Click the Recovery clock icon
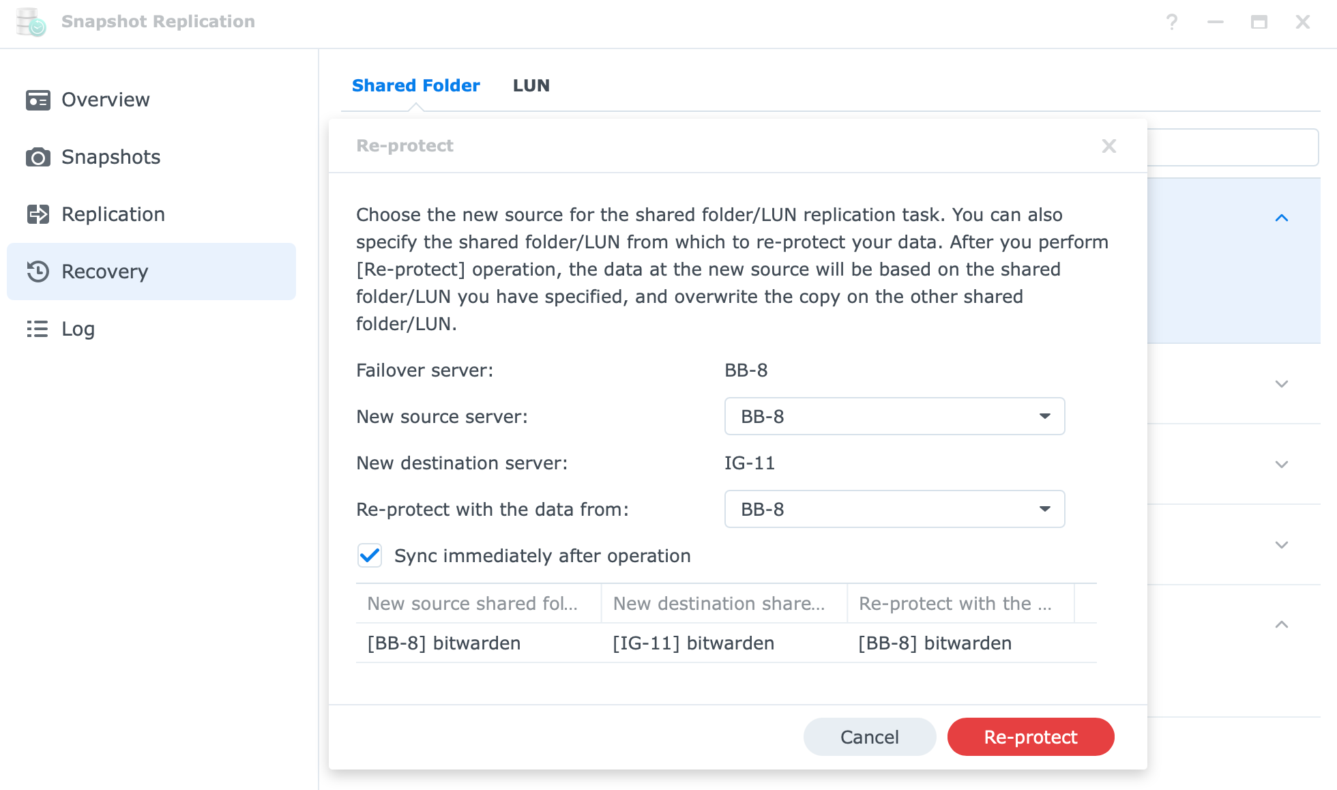 pos(38,272)
